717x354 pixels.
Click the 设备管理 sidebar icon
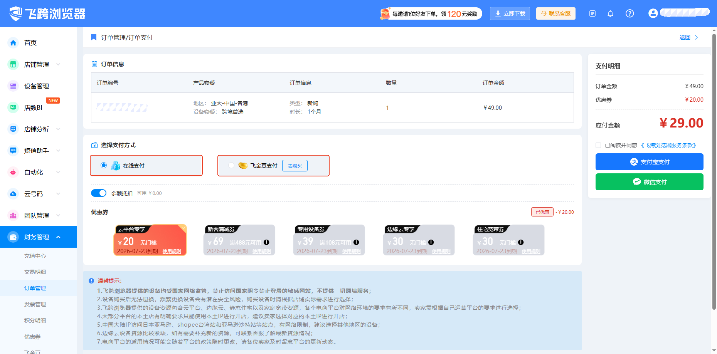(13, 86)
